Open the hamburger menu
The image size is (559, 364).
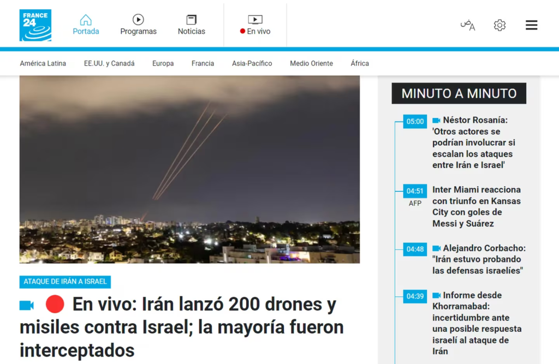[531, 25]
